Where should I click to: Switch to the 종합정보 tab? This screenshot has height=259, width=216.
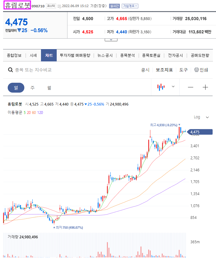pos(14,55)
